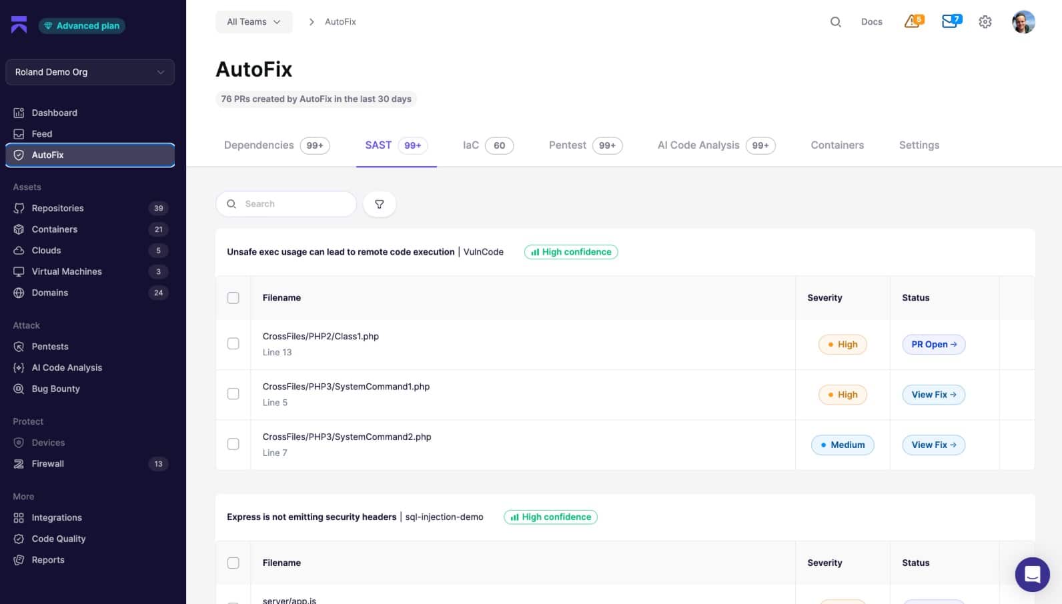This screenshot has height=604, width=1062.
Task: Click PR Open button for Class1.php
Action: pyautogui.click(x=934, y=345)
